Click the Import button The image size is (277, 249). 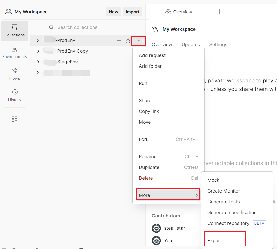(x=132, y=12)
